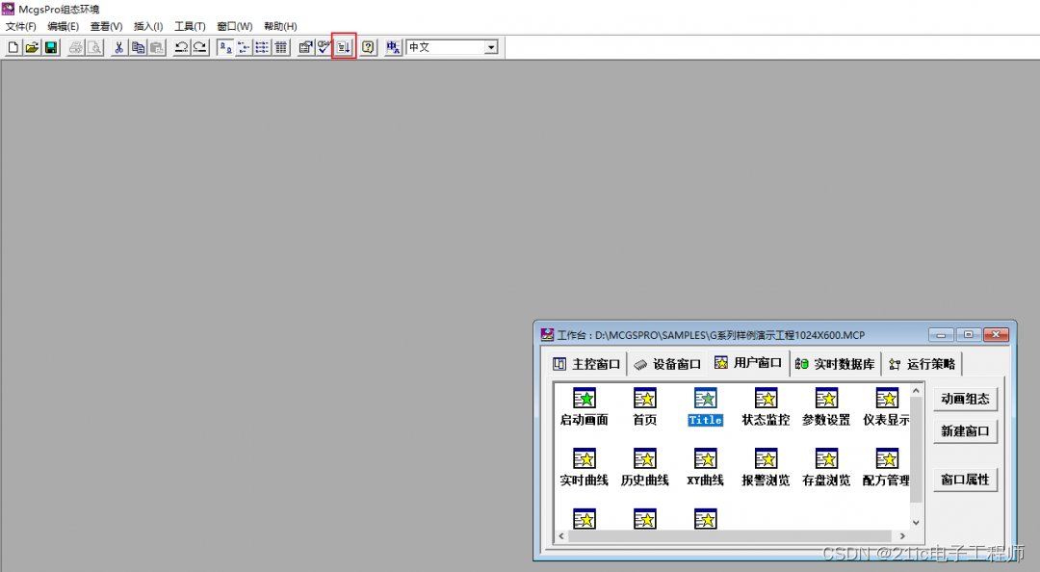
Task: Save the project with the floppy icon
Action: tap(51, 47)
